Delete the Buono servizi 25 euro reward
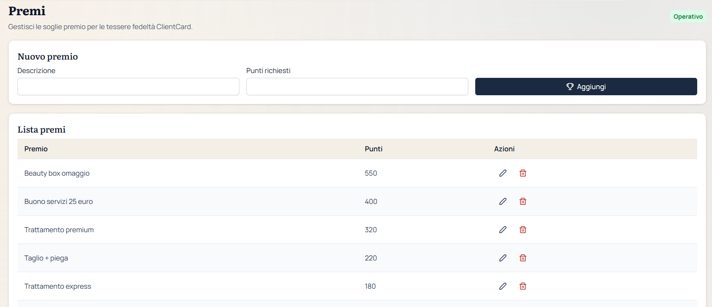 523,201
